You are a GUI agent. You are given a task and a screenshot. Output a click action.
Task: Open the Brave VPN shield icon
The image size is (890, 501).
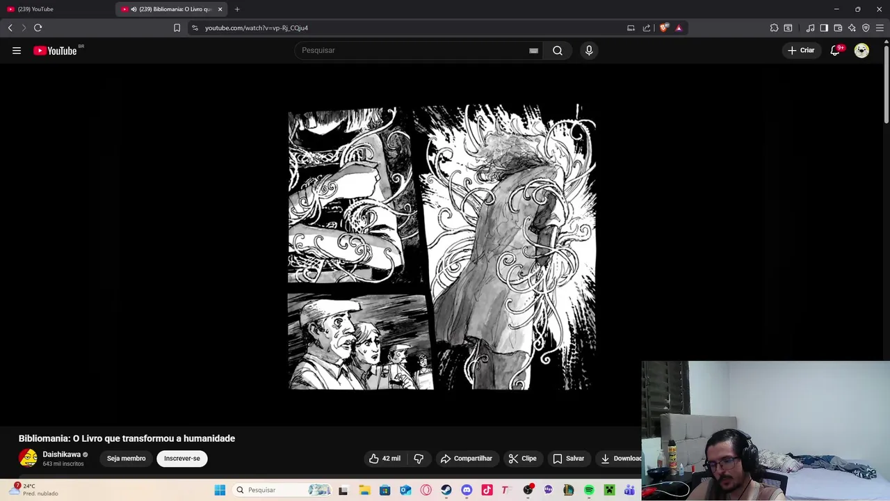[866, 28]
